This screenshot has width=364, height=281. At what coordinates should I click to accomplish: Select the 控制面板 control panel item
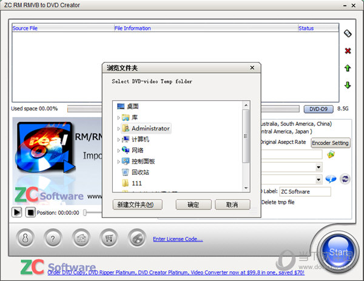click(x=143, y=161)
